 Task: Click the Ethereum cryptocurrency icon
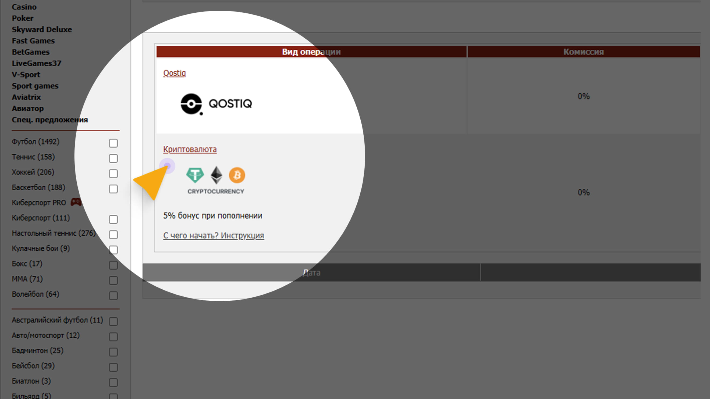(x=216, y=175)
